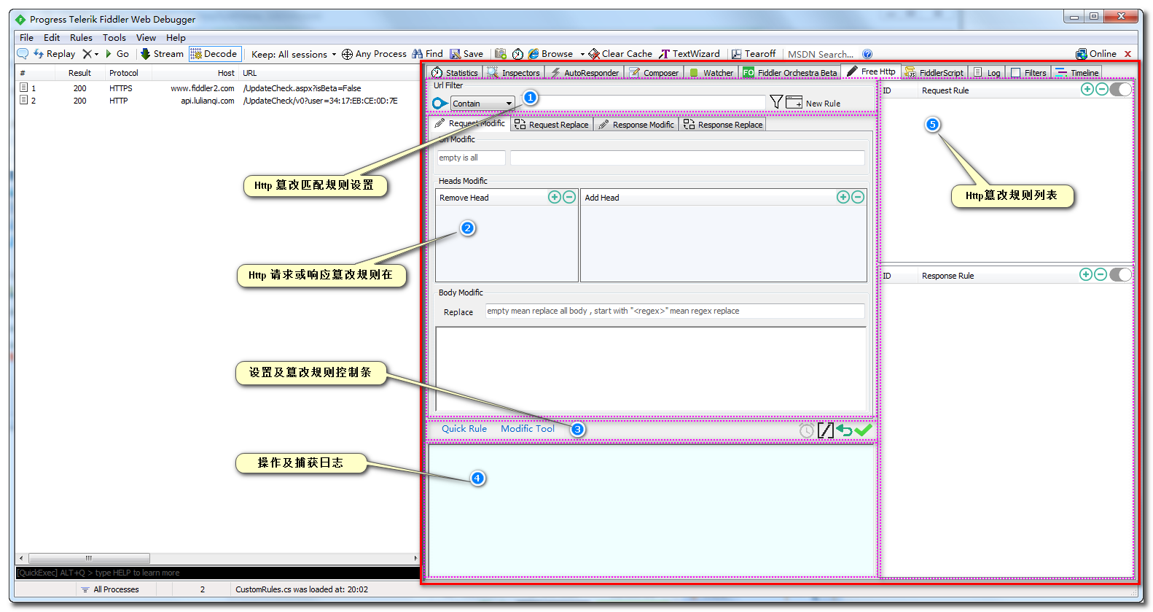Click the Quick Rule link
Screen dimensions: 1153x612
pyautogui.click(x=464, y=429)
